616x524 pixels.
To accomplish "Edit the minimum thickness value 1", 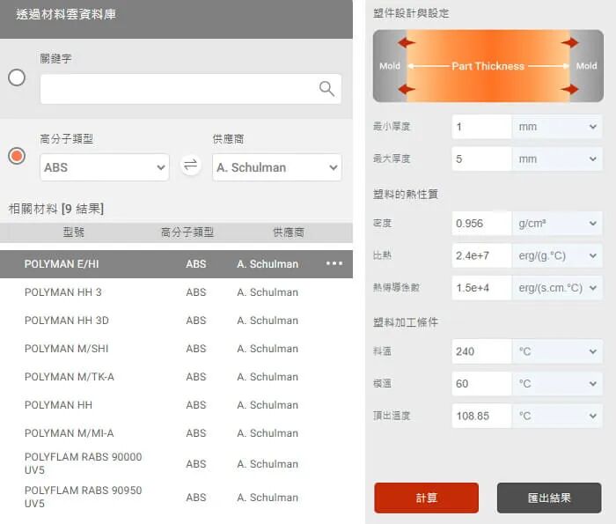I will click(481, 127).
